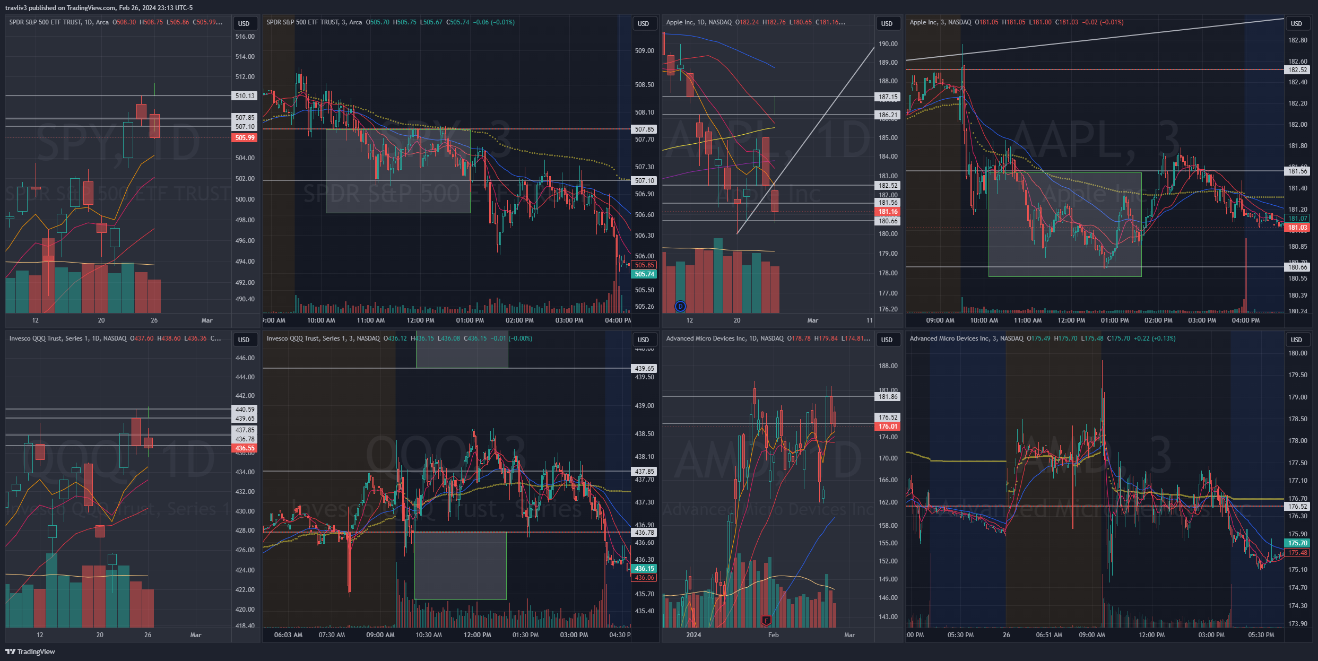Click the red earnings E marker on AMD daily chart
The width and height of the screenshot is (1318, 661).
(766, 620)
